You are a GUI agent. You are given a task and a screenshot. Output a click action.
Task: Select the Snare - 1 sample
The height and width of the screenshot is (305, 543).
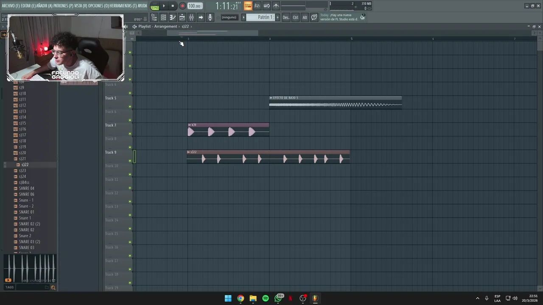[26, 200]
